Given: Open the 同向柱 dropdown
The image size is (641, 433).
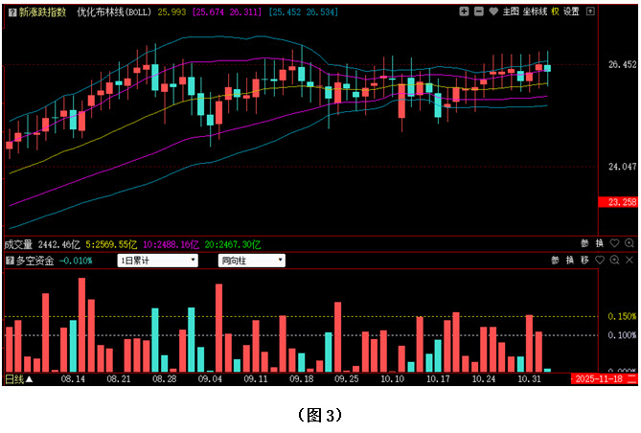Looking at the screenshot, I should point(252,261).
